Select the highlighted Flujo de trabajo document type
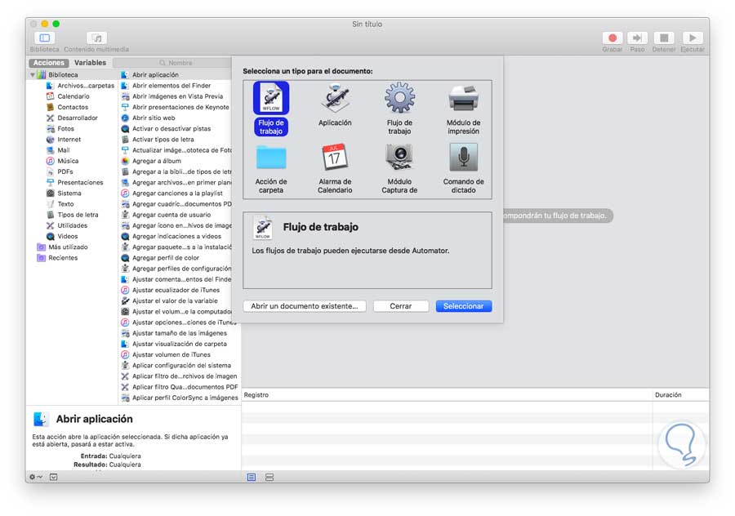The height and width of the screenshot is (516, 735). tap(271, 109)
